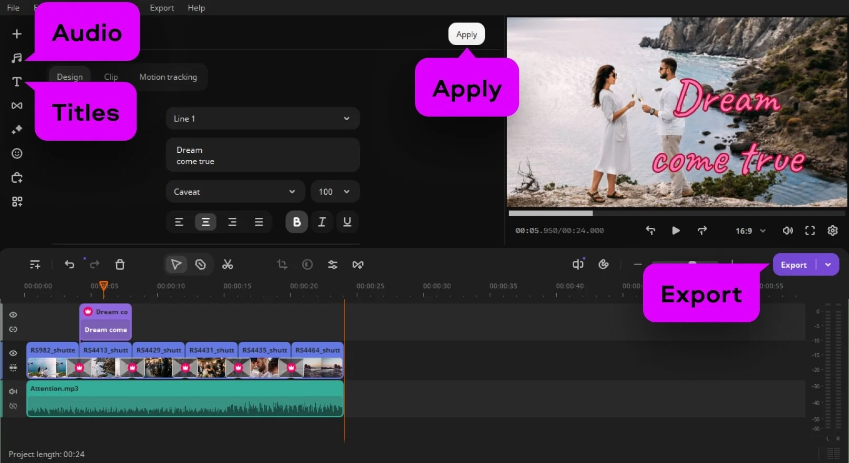Open the Transitions tab in sidebar

click(x=17, y=106)
